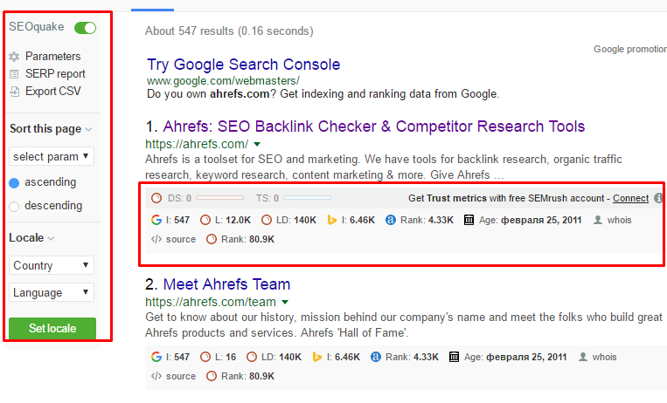
Task: Collapse the Sort this page section
Action: click(x=51, y=129)
